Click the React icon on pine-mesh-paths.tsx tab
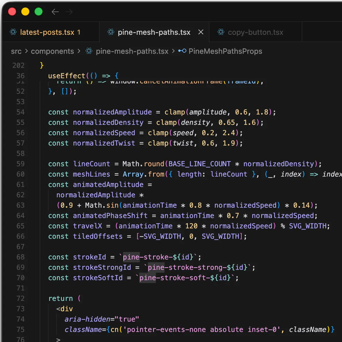 tap(111, 32)
